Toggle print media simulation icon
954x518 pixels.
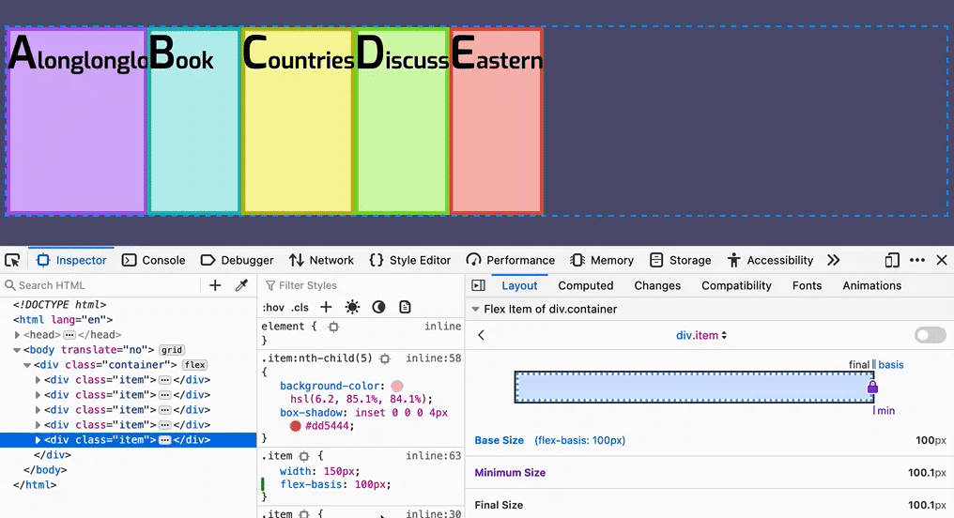[405, 307]
